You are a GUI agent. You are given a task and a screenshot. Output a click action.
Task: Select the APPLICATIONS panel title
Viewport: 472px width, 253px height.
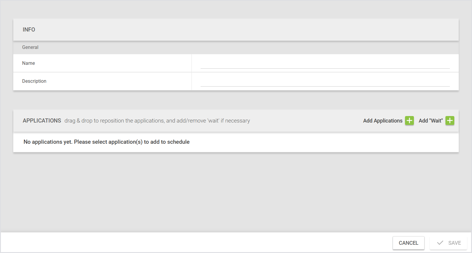42,121
